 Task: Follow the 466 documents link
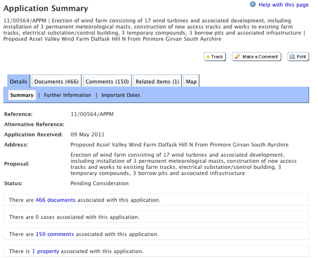click(56, 200)
